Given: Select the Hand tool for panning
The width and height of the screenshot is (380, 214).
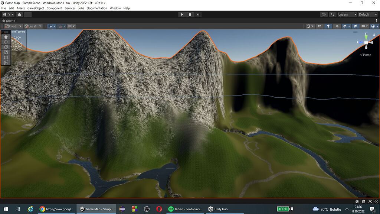Looking at the screenshot, I should click(x=6, y=36).
